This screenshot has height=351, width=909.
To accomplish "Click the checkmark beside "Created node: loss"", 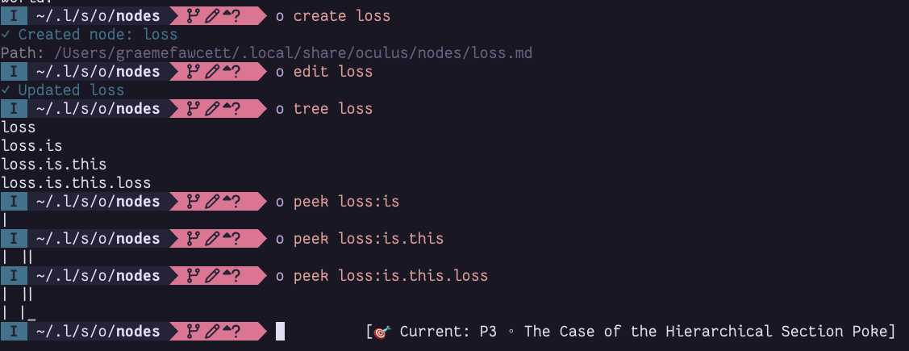I will point(6,35).
